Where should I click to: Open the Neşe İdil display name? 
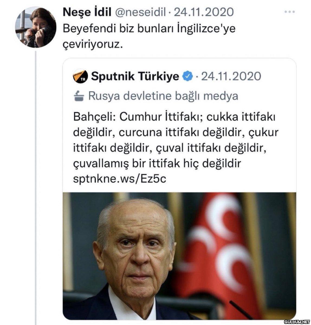point(87,12)
